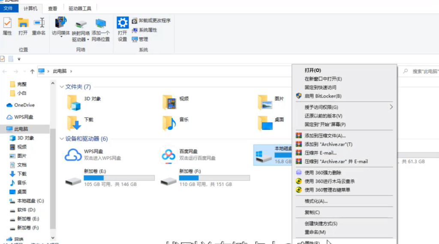
Task: Collapse the 文件夹 (7) group
Action: (62, 87)
